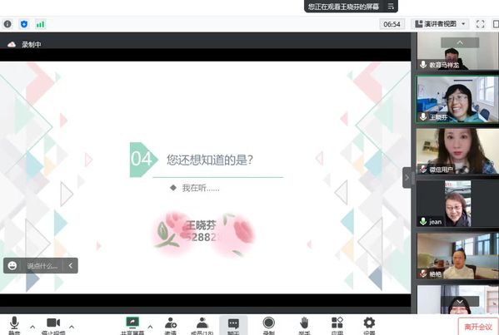499x335 pixels.
Task: Start recording using the record icon
Action: coord(268,323)
